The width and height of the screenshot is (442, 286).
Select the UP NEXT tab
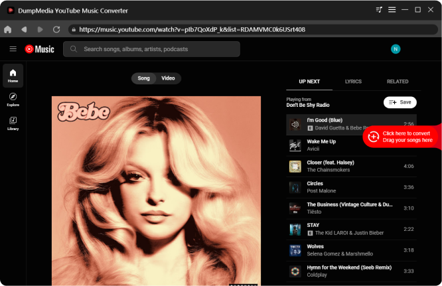coord(309,82)
